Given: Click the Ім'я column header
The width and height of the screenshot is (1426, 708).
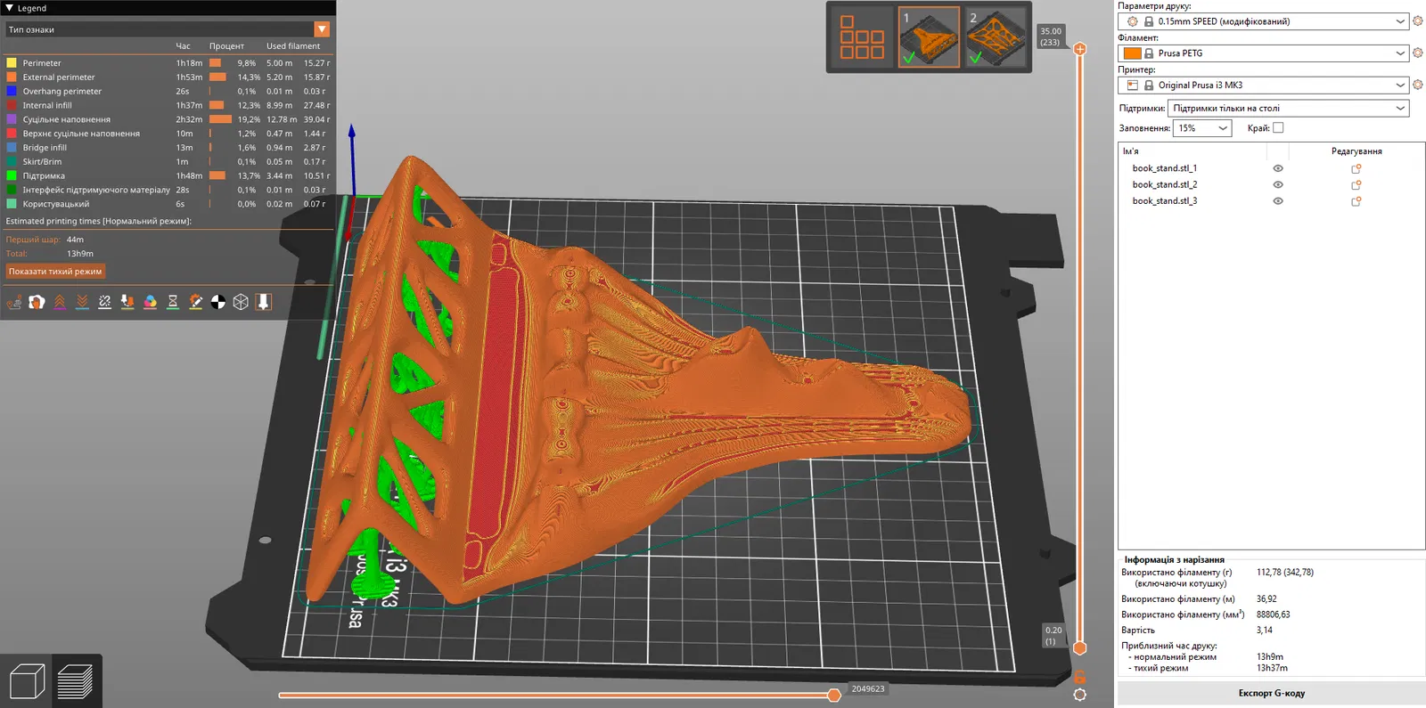Looking at the screenshot, I should [x=1130, y=151].
